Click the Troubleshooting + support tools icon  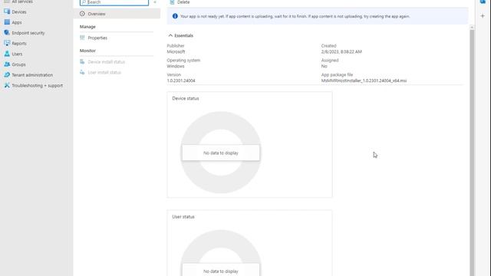click(x=7, y=85)
